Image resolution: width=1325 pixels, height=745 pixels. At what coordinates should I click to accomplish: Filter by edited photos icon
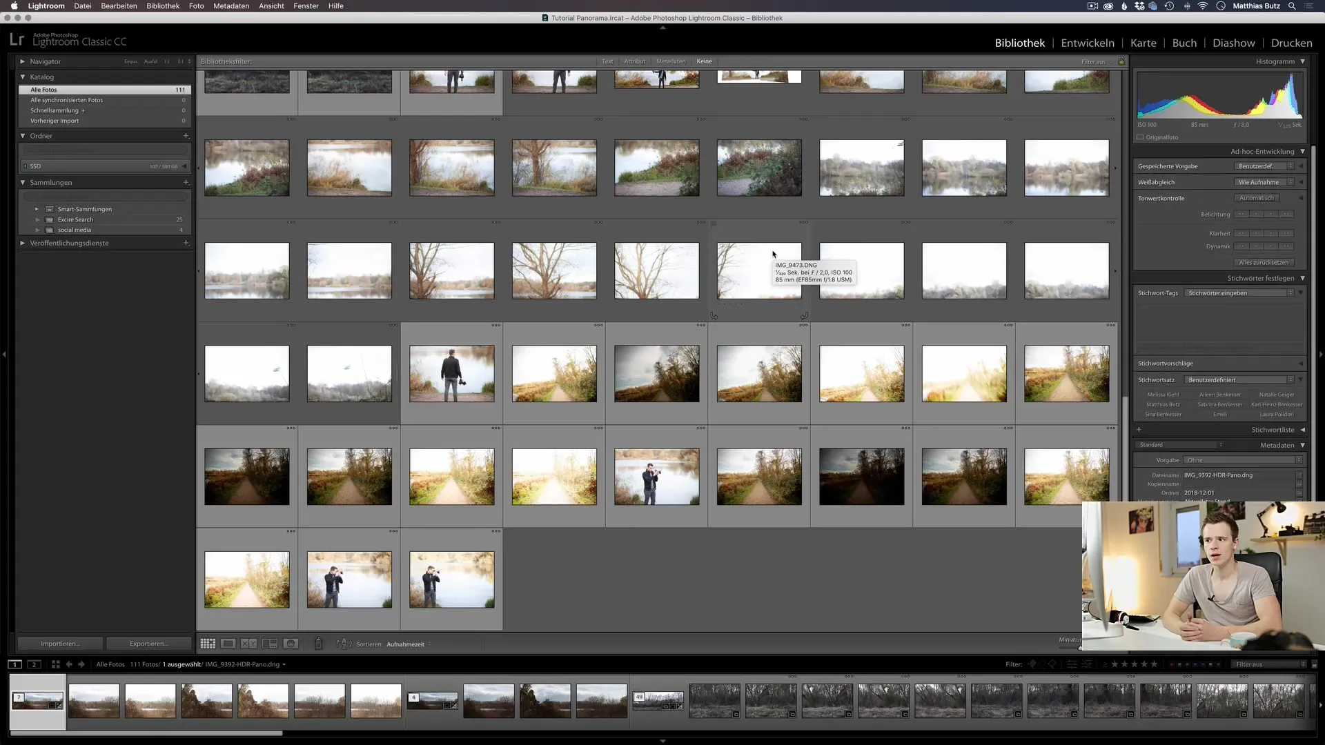coord(1072,664)
